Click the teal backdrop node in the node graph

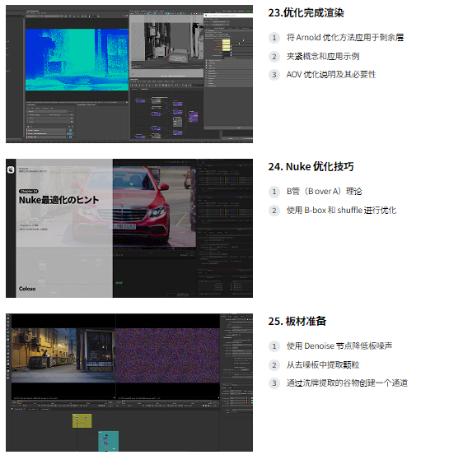click(x=109, y=441)
